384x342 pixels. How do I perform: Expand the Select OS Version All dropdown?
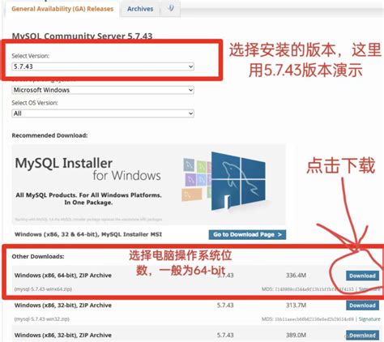(x=103, y=113)
